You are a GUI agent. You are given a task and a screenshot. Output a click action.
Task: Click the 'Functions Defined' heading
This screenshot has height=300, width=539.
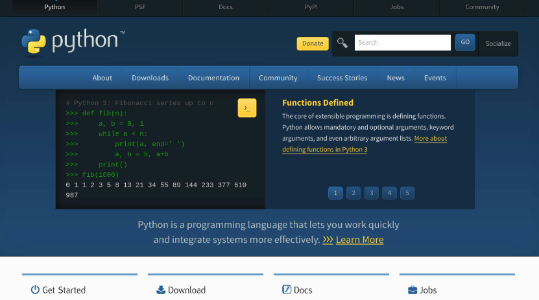tap(318, 102)
